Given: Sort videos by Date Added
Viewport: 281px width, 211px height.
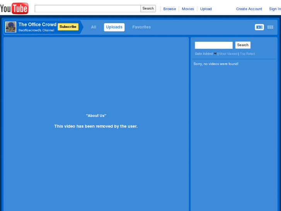Looking at the screenshot, I should pos(204,54).
